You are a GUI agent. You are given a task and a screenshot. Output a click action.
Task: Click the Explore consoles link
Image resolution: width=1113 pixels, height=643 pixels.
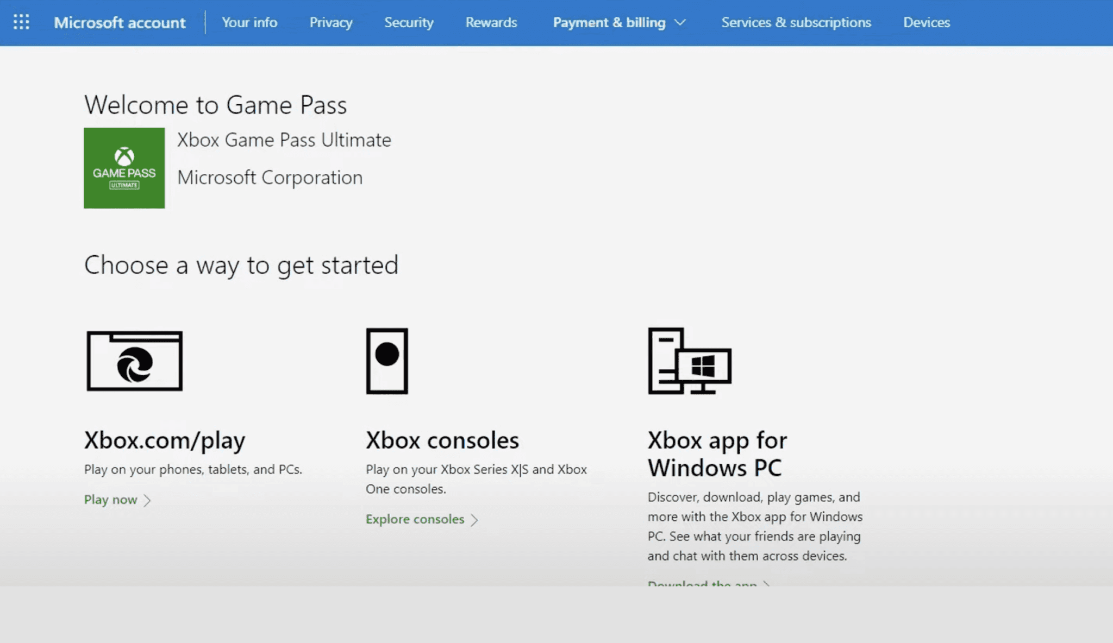pyautogui.click(x=415, y=519)
